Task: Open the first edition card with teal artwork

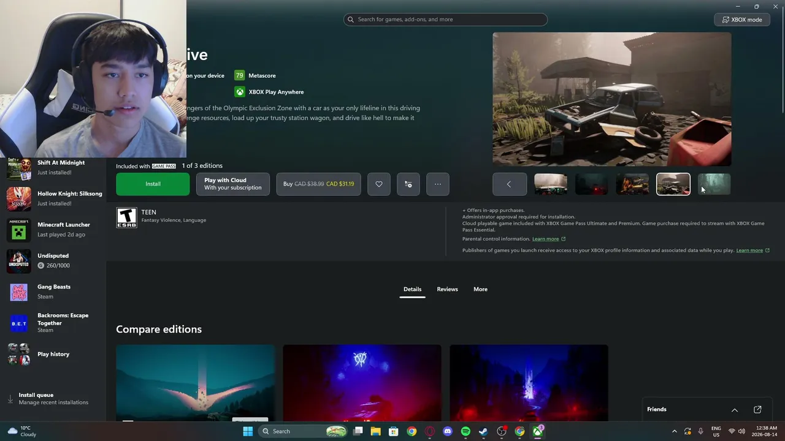Action: [196, 383]
